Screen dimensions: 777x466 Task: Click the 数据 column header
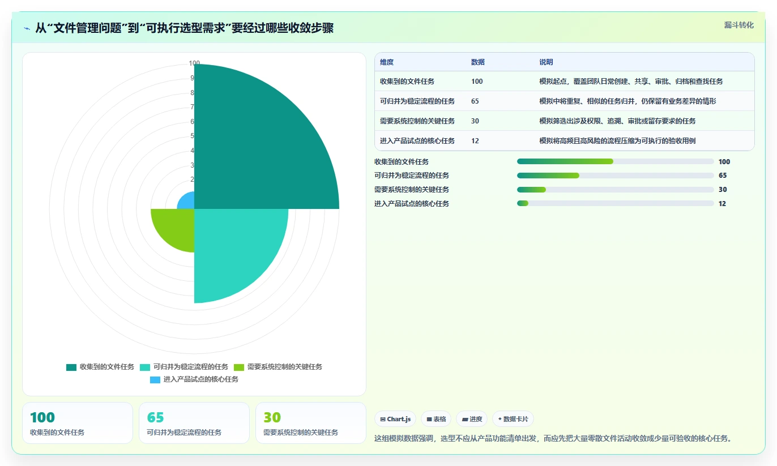(478, 62)
